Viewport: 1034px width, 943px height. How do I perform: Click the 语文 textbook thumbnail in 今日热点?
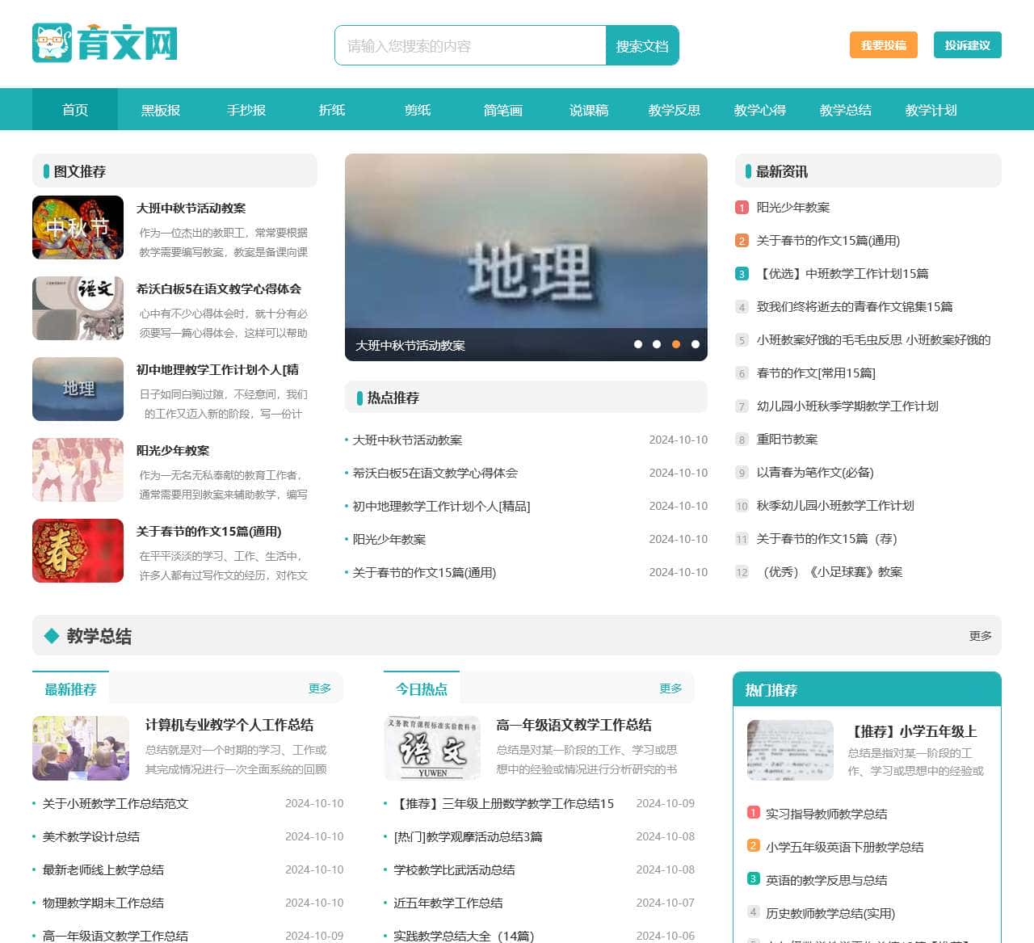click(x=432, y=747)
